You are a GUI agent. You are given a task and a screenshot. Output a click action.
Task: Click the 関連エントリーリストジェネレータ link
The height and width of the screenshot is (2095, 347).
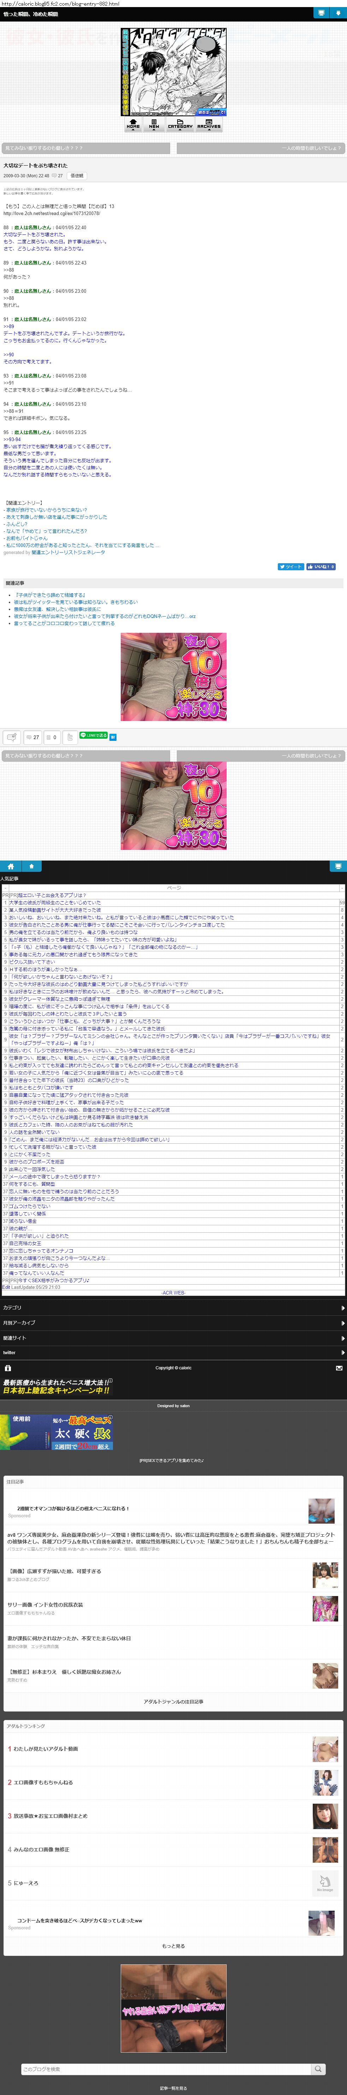click(x=68, y=552)
